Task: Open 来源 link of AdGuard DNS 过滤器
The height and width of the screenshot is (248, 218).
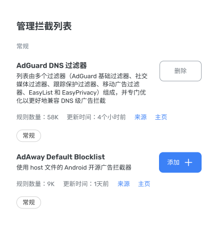Action: [141, 117]
